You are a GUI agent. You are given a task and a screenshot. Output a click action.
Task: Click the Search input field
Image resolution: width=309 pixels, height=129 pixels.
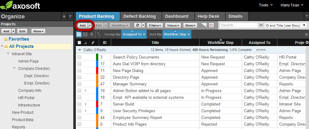239,25
